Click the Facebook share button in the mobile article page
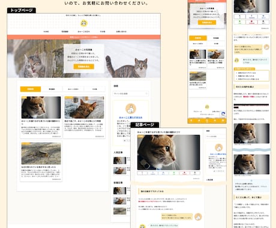This screenshot has height=228, width=276. coord(251,16)
